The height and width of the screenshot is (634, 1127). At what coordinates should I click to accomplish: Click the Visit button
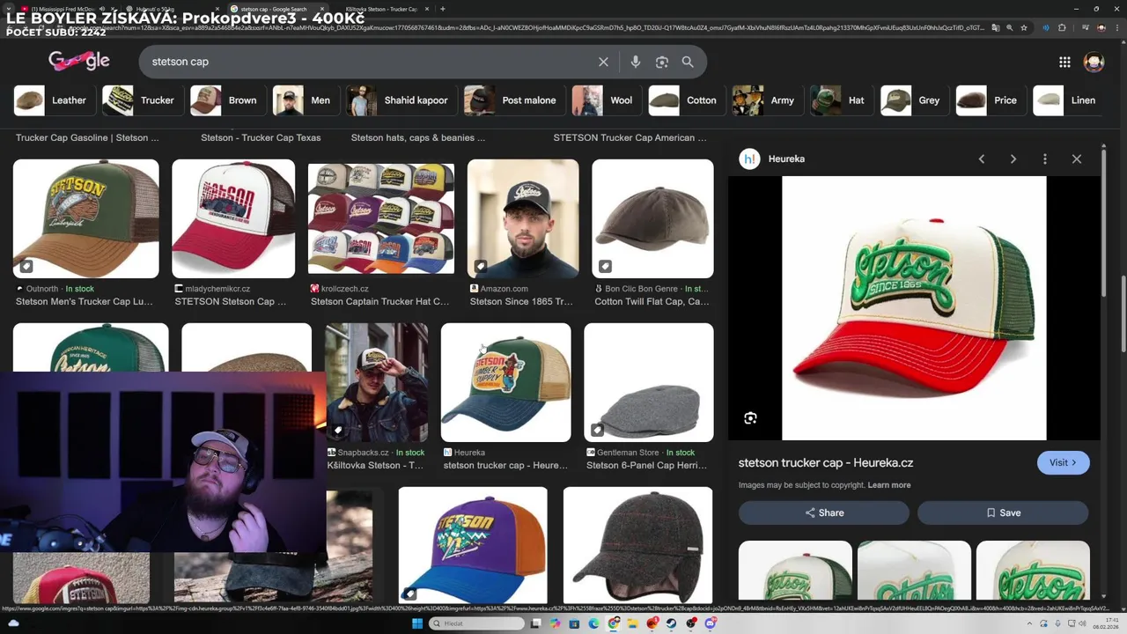[x=1063, y=462]
